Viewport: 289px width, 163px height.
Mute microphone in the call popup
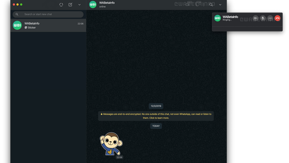[x=263, y=18]
